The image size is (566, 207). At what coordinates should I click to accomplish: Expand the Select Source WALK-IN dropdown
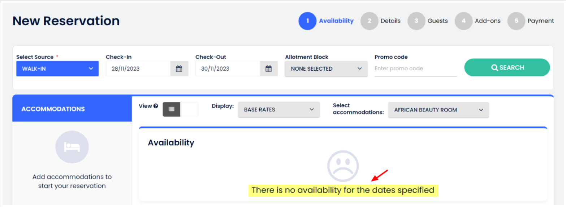pyautogui.click(x=57, y=69)
